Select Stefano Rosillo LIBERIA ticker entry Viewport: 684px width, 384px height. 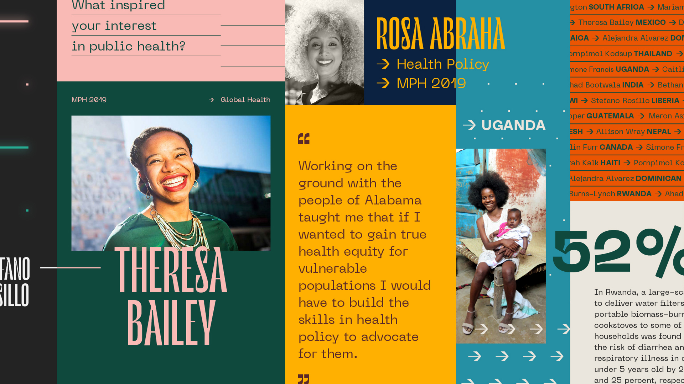pos(635,101)
